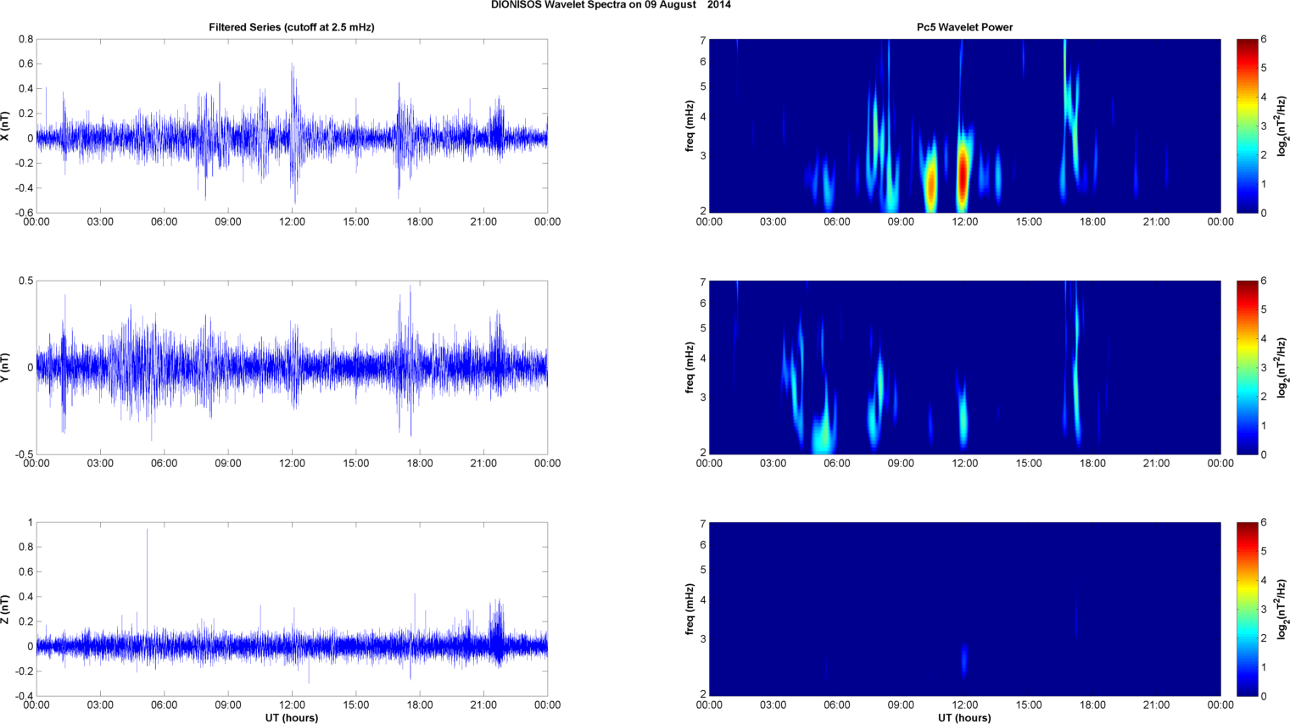
Task: Click the "0.8" tick on the X (nT) axis
Action: pos(25,39)
